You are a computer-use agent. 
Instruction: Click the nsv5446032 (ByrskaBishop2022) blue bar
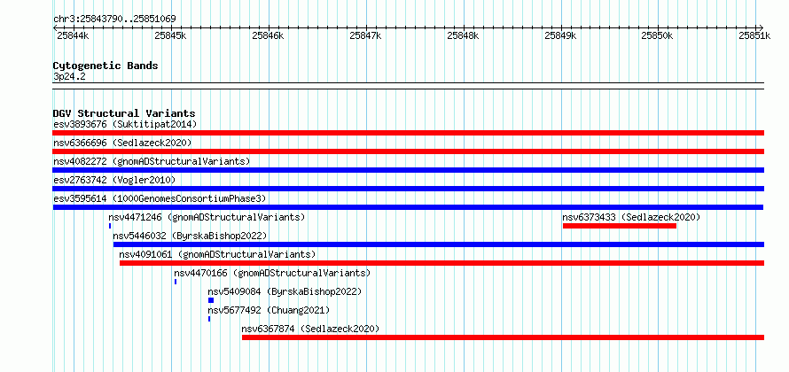tap(438, 244)
